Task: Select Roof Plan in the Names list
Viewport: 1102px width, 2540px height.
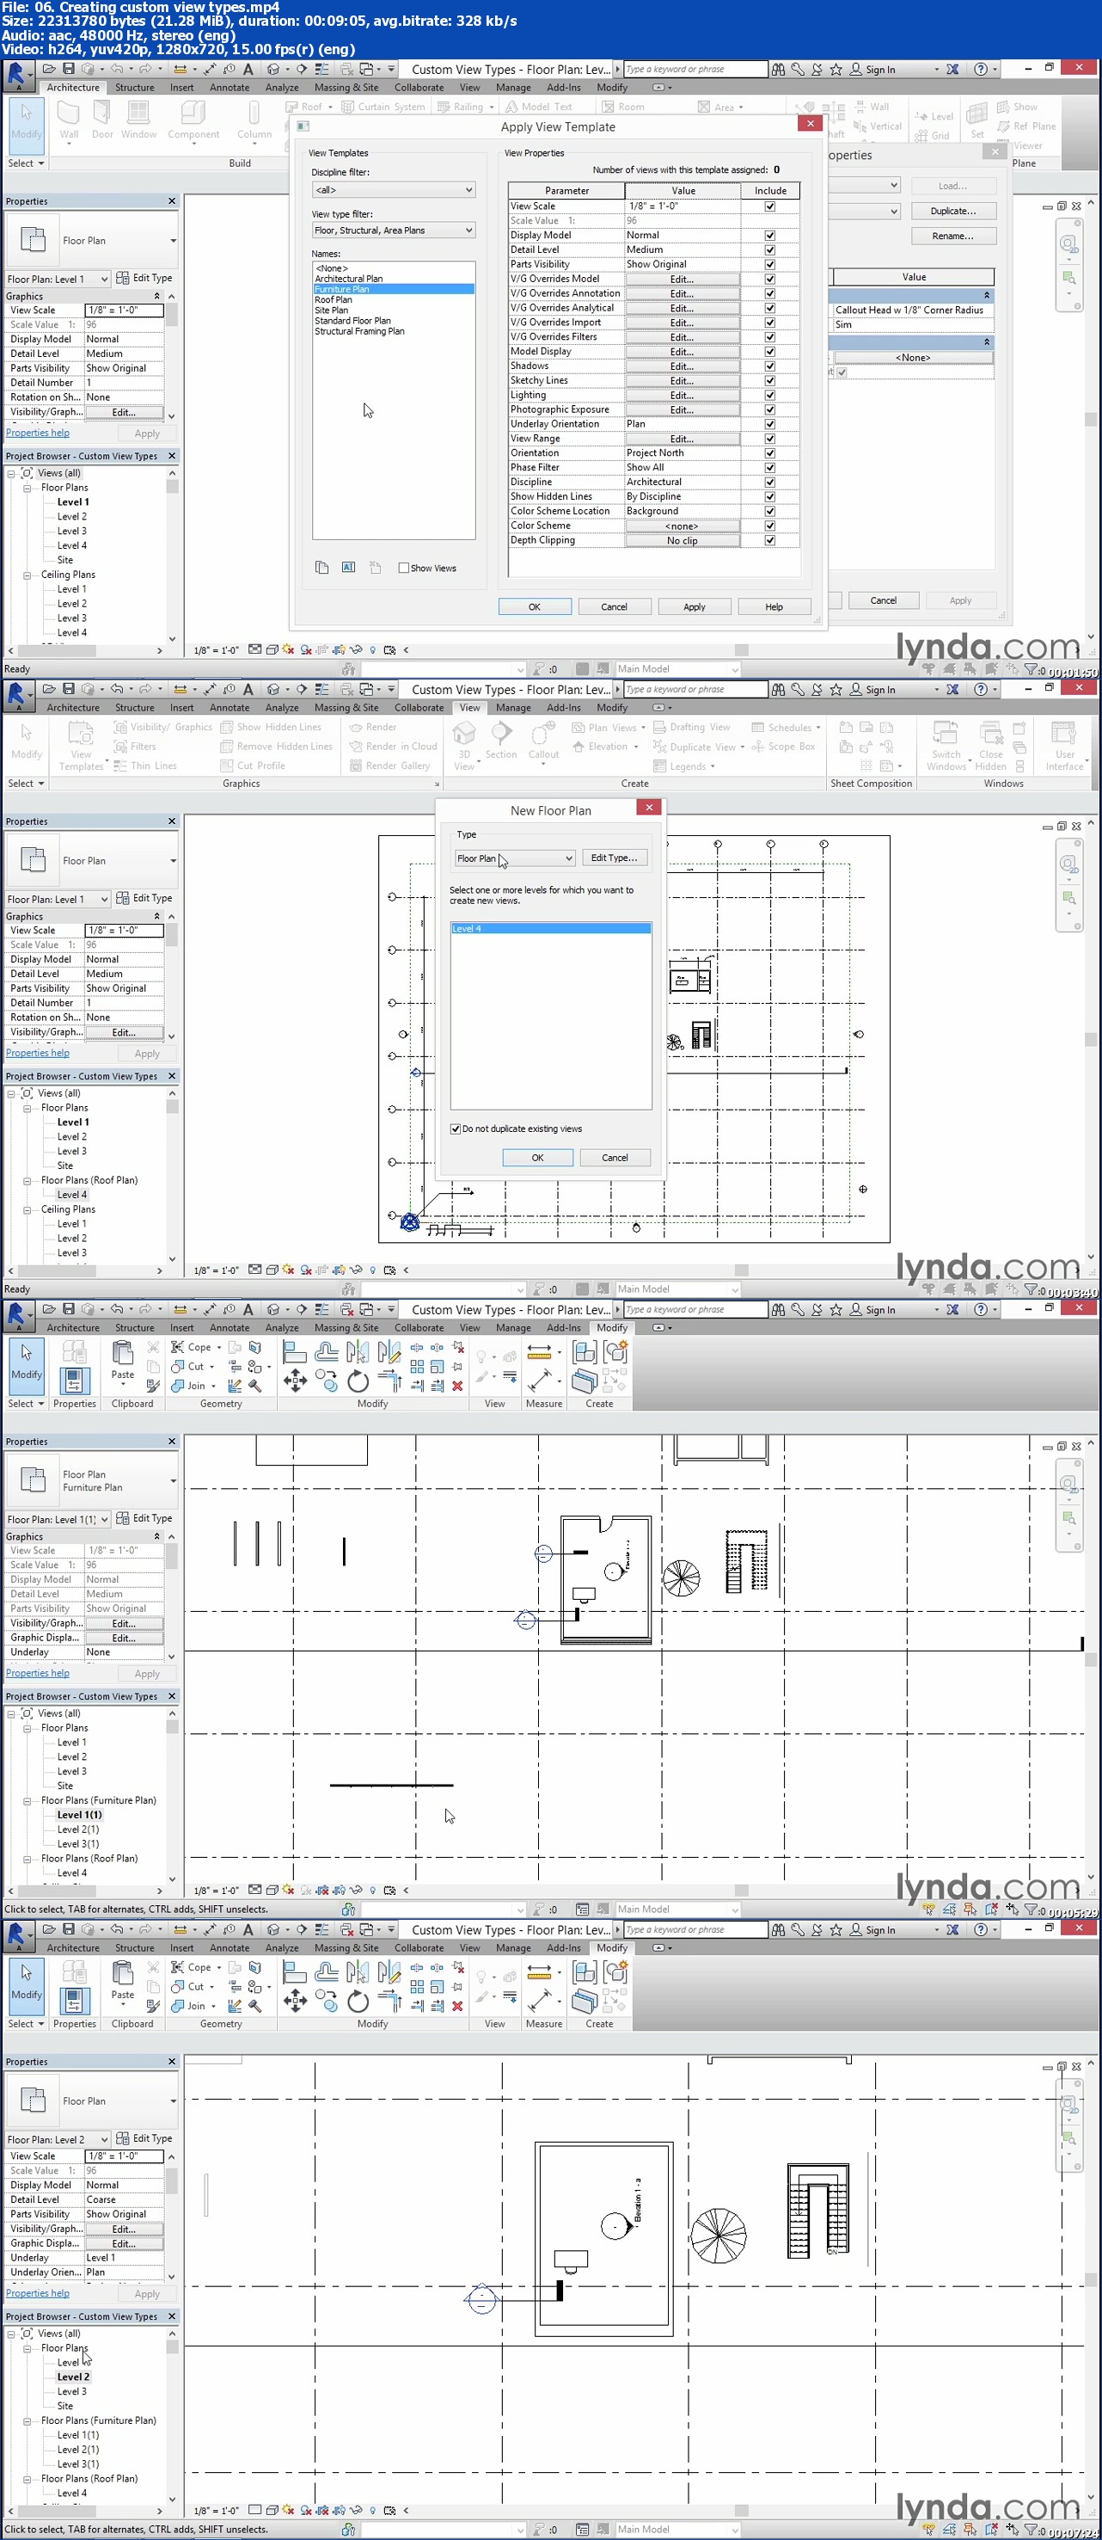Action: (x=334, y=299)
